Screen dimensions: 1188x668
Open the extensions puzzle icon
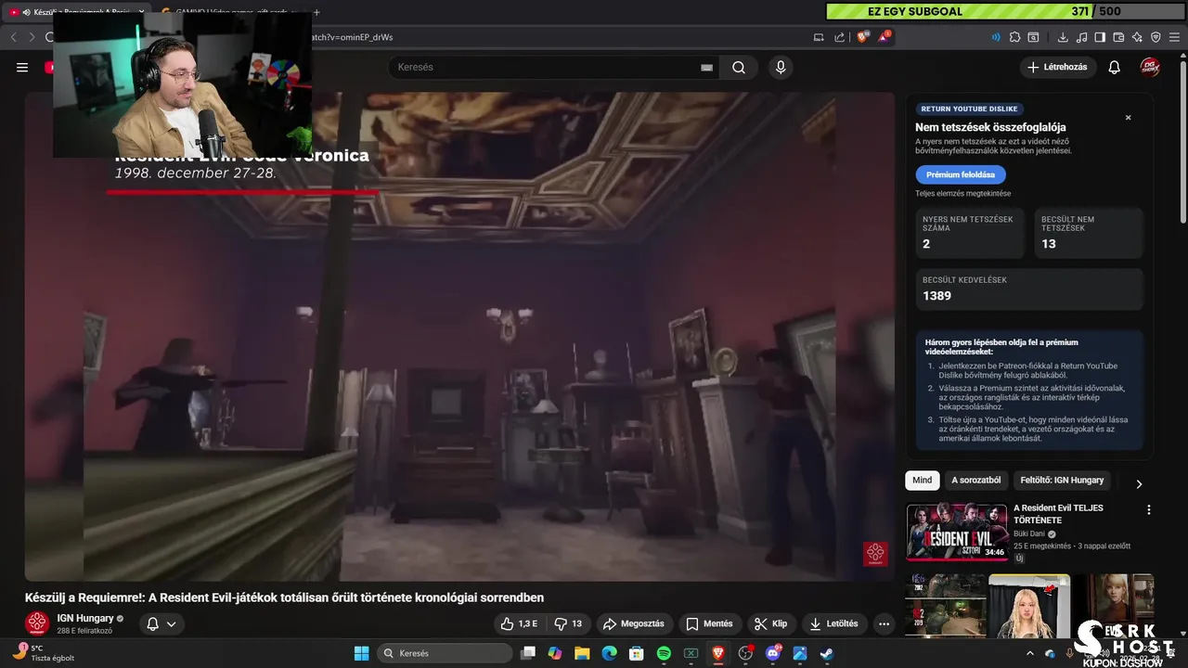(1014, 37)
